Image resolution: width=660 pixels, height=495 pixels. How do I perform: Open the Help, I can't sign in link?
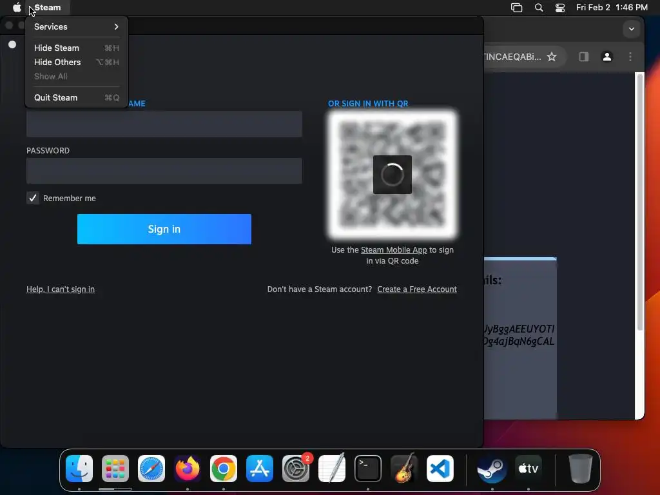[61, 289]
